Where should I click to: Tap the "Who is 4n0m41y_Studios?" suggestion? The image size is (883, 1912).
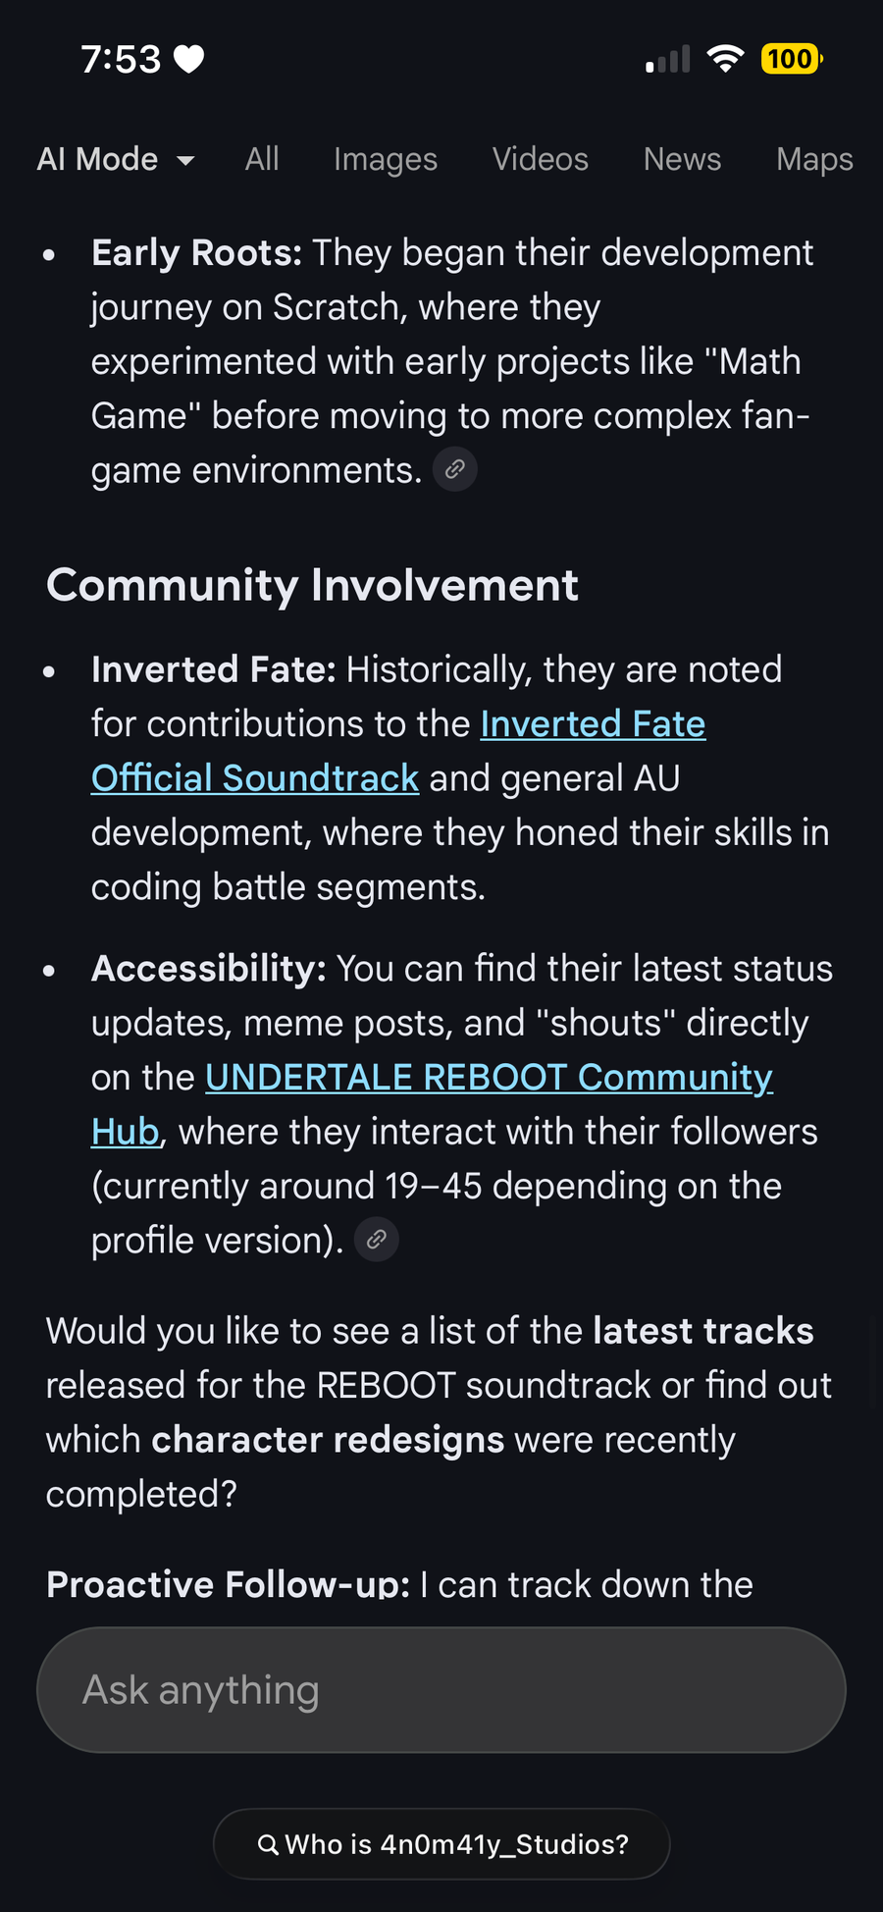456,1845
